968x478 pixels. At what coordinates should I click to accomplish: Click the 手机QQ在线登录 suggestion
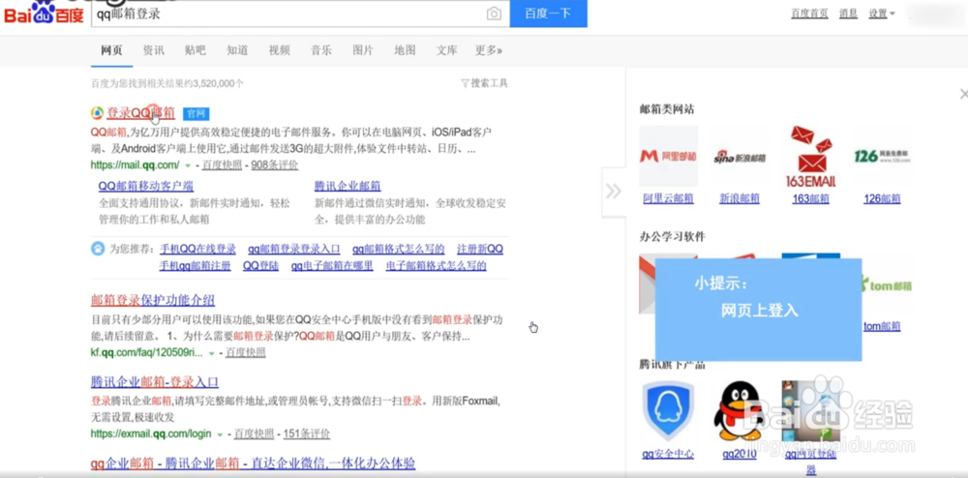click(197, 250)
